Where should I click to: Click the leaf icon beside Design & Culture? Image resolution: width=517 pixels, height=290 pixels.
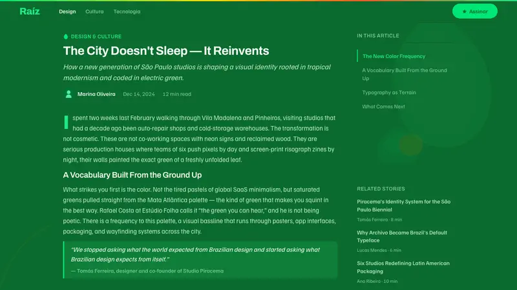pos(66,37)
